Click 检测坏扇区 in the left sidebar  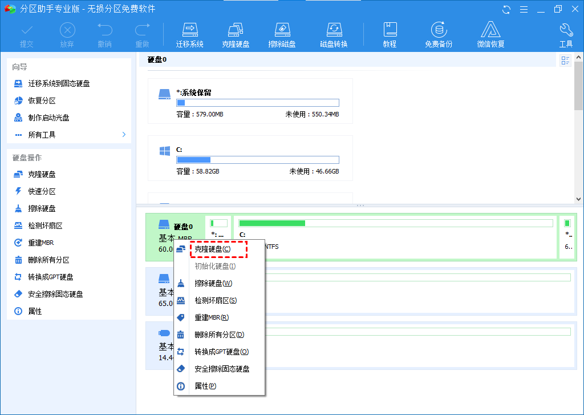45,225
